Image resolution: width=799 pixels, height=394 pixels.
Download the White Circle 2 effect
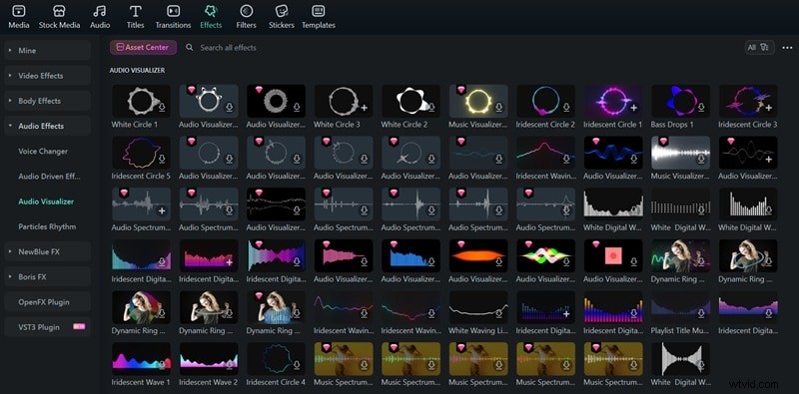coord(431,108)
